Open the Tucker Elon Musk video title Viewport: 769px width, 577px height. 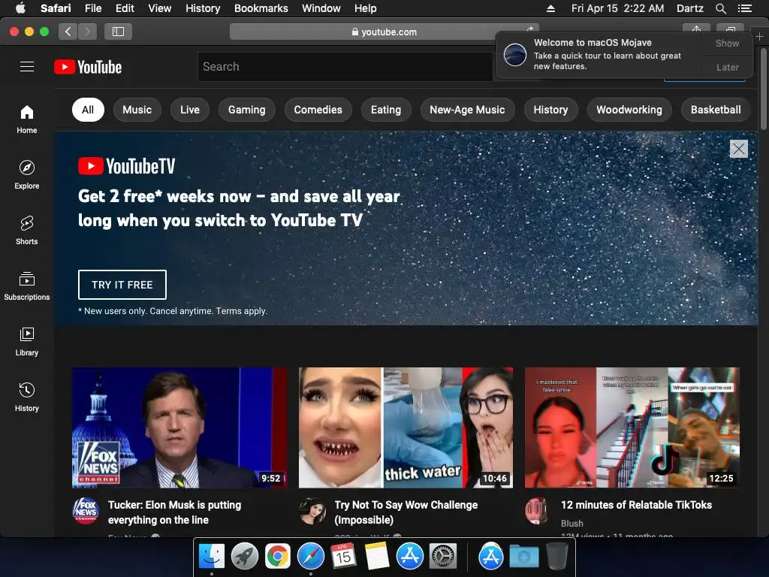click(174, 512)
